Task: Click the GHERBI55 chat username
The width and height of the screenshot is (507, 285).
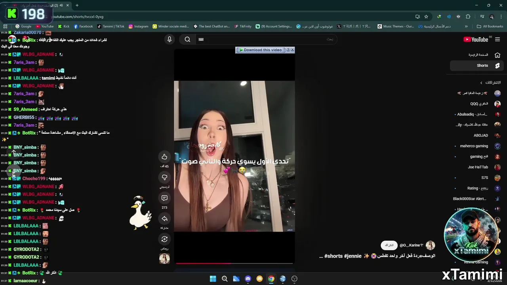Action: point(24,117)
